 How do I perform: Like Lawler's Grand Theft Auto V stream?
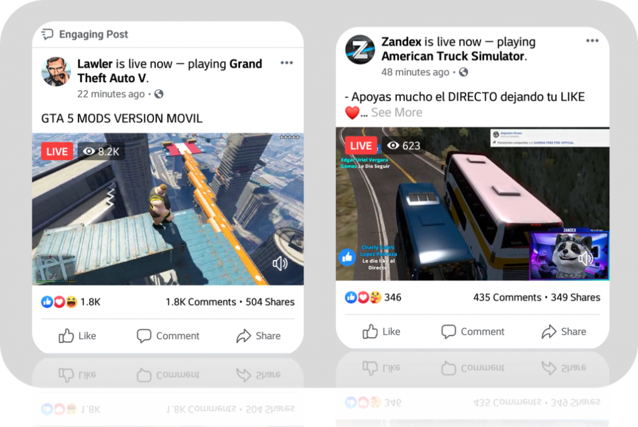[77, 336]
